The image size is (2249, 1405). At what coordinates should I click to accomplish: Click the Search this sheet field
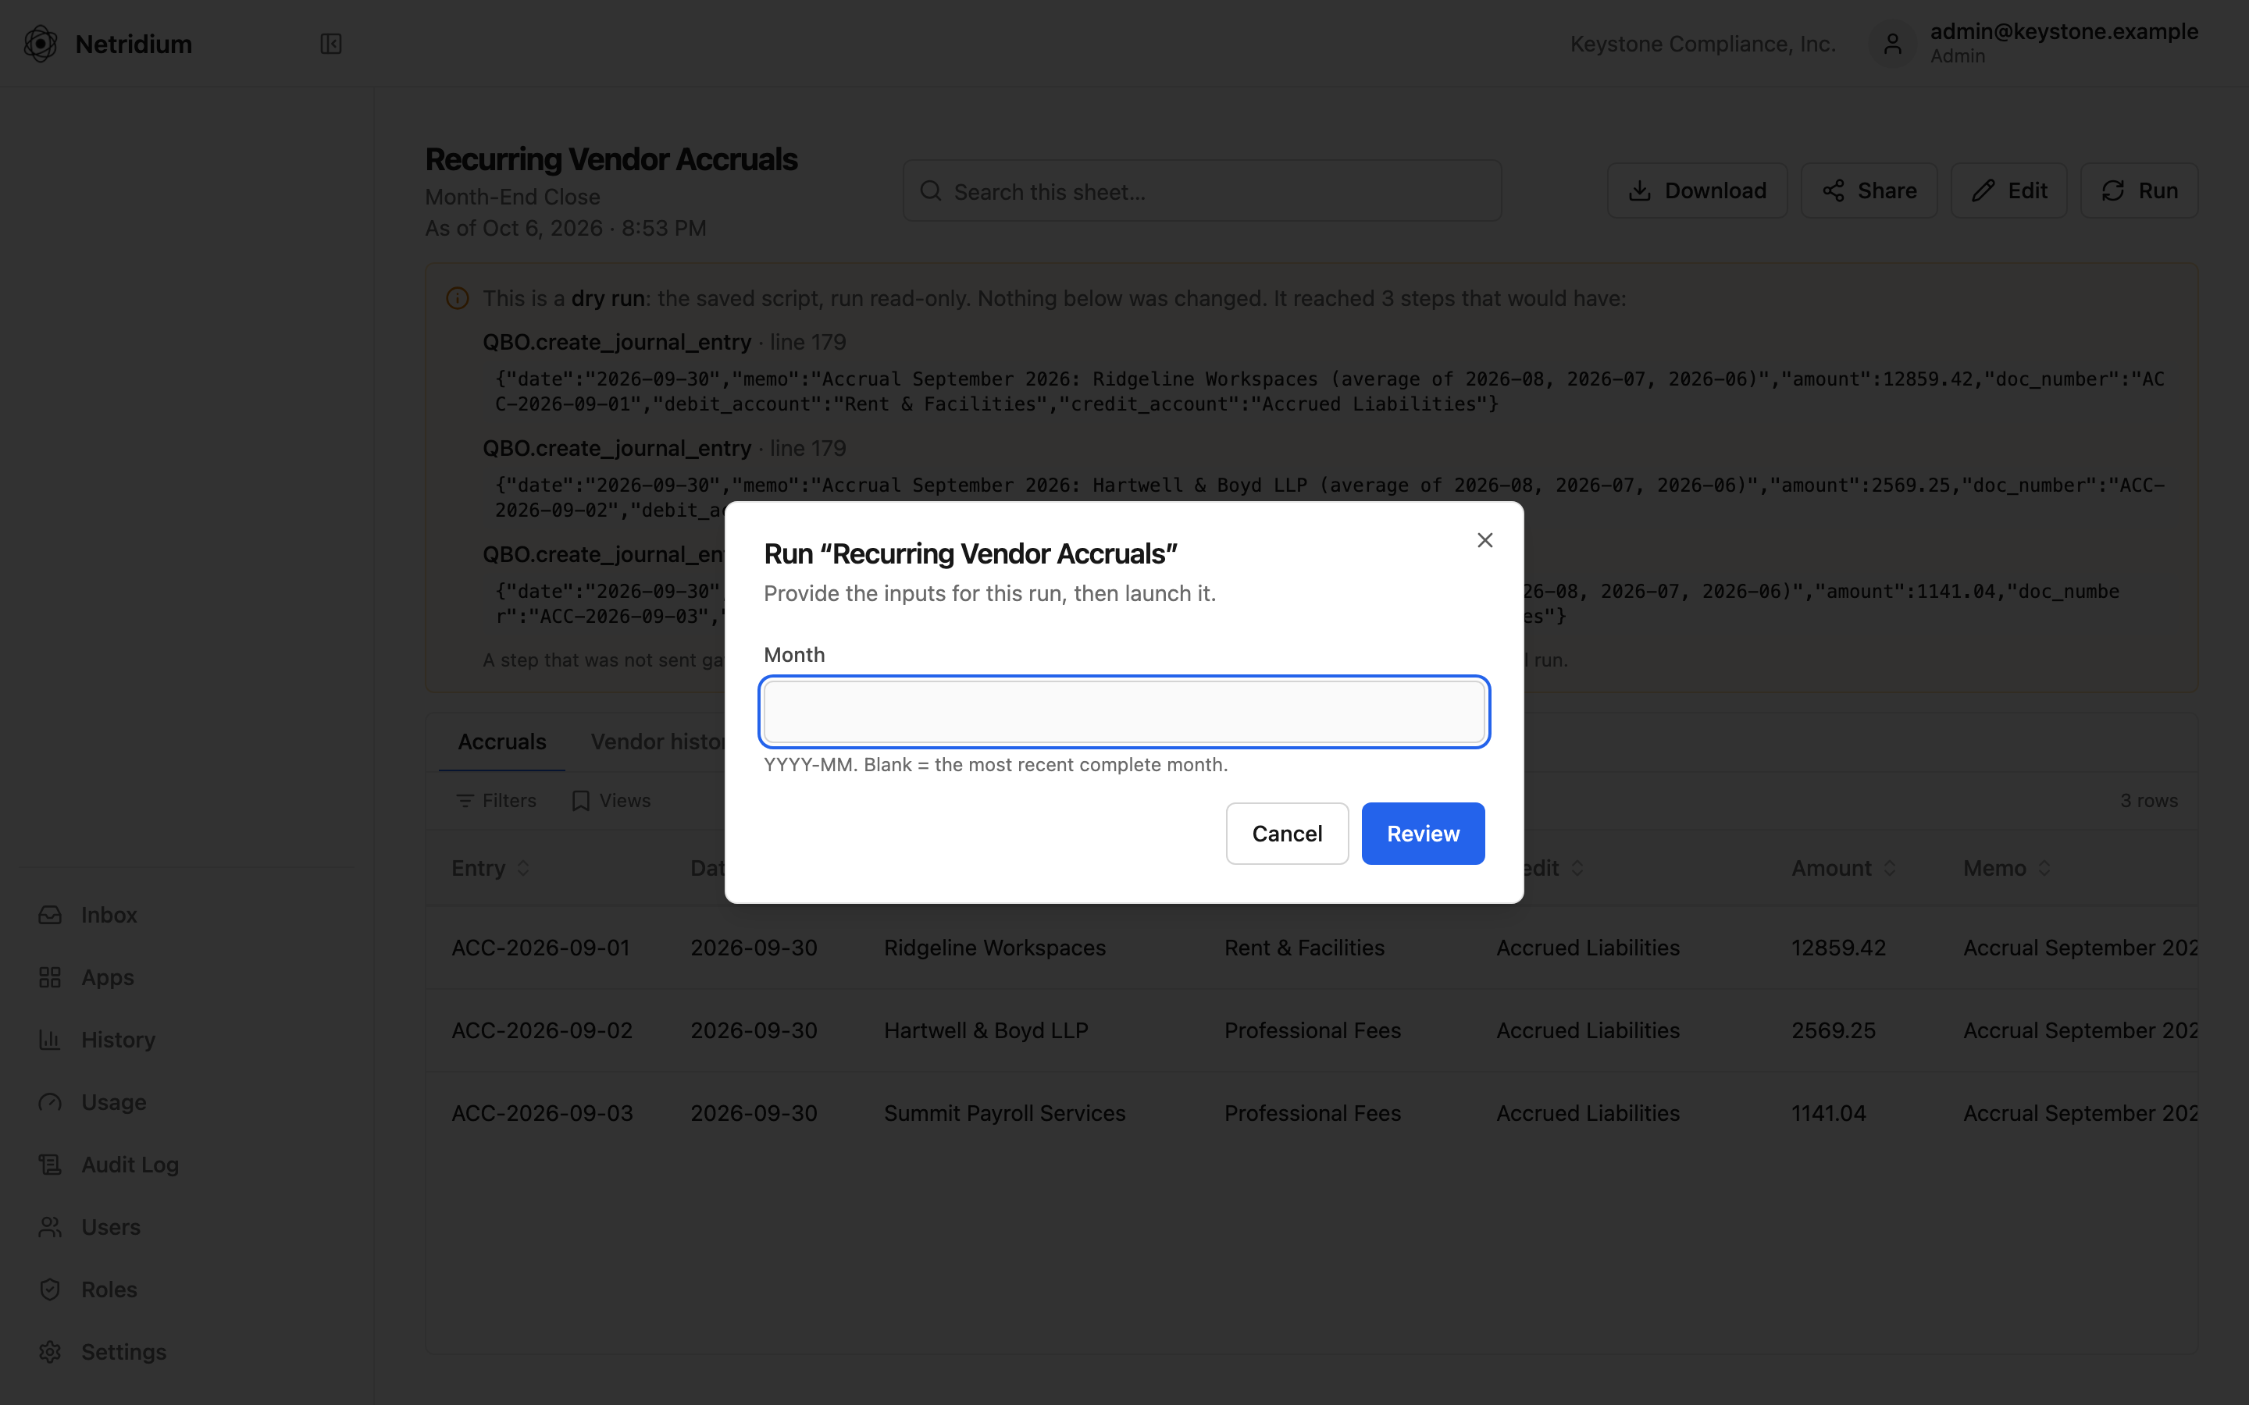pos(1202,190)
